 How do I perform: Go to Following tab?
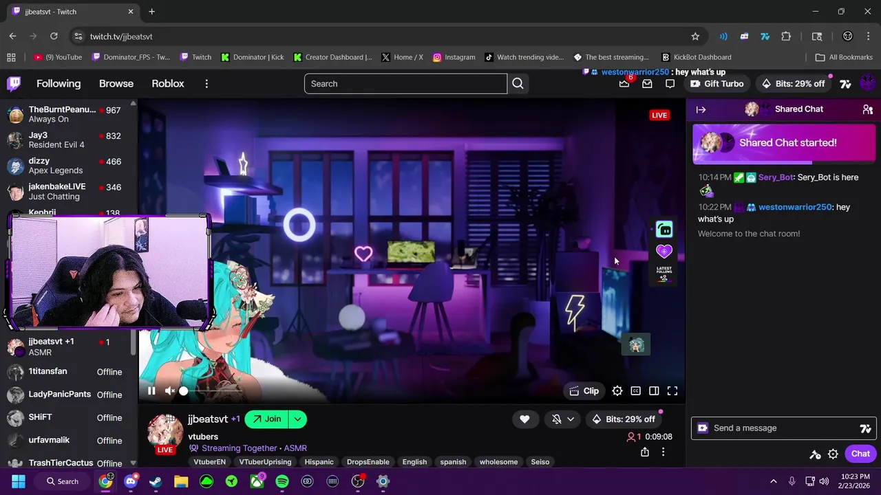click(x=59, y=84)
